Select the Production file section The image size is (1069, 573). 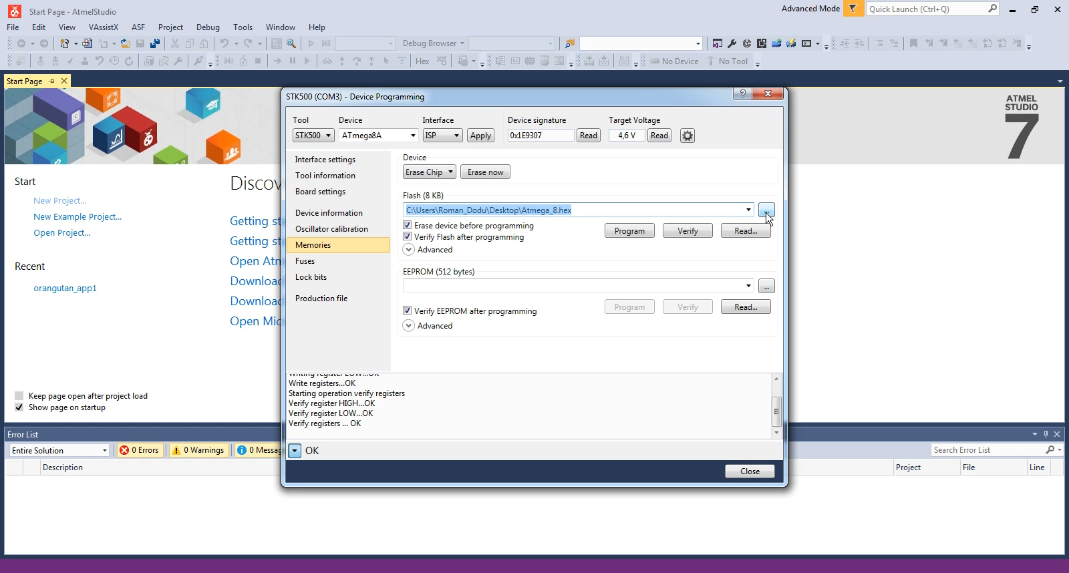(x=338, y=299)
